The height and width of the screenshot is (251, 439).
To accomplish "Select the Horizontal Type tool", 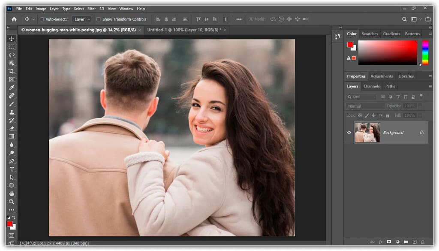I will [x=12, y=169].
